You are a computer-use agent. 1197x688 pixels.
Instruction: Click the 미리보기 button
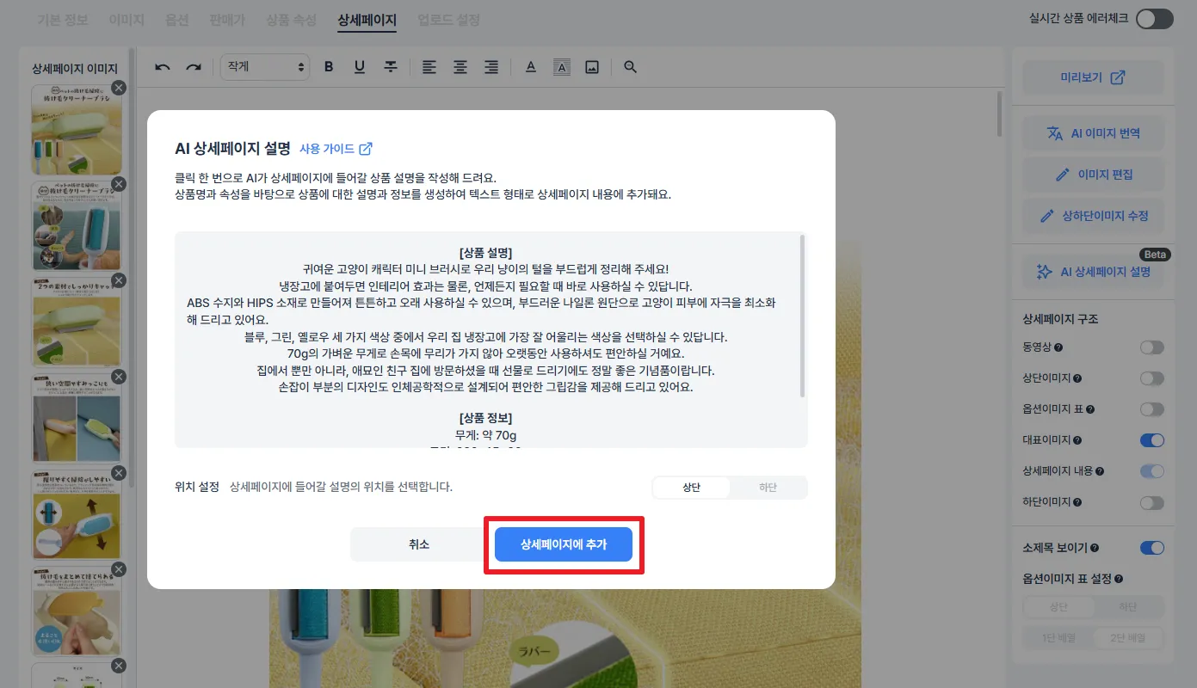(1093, 77)
